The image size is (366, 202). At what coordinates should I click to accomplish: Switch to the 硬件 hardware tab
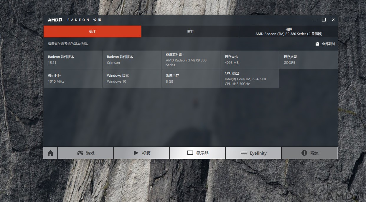tap(289, 31)
